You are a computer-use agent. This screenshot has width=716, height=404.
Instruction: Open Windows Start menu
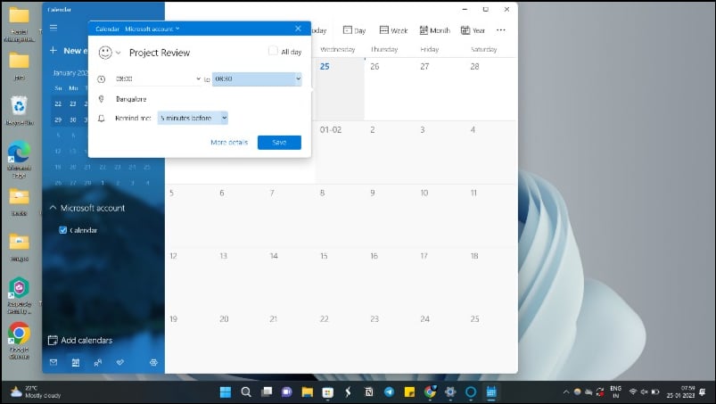click(226, 392)
